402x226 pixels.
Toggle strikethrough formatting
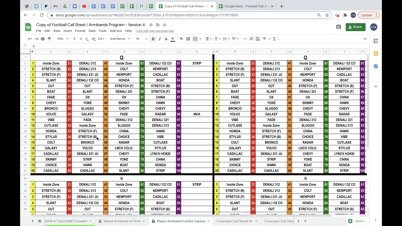166,39
